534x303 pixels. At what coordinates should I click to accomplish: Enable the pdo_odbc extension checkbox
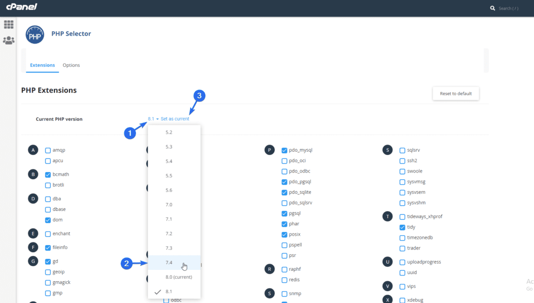click(285, 171)
